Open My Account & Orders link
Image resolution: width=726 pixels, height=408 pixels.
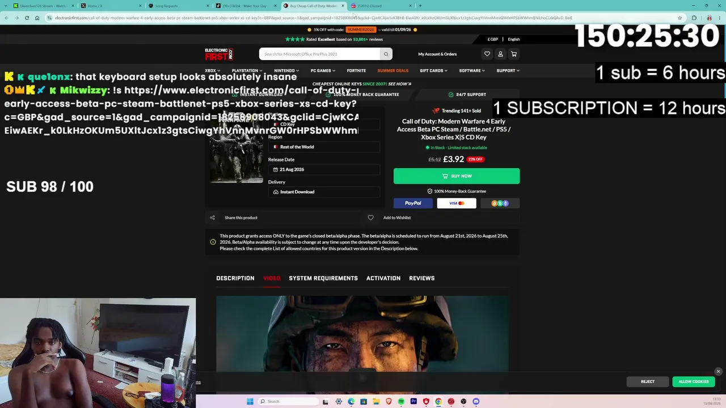tap(437, 54)
